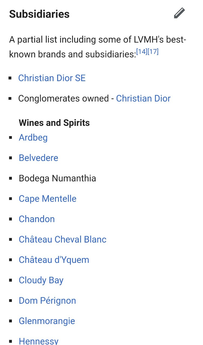Image resolution: width=203 pixels, height=345 pixels.
Task: Open the Chandon link
Action: coord(37,219)
